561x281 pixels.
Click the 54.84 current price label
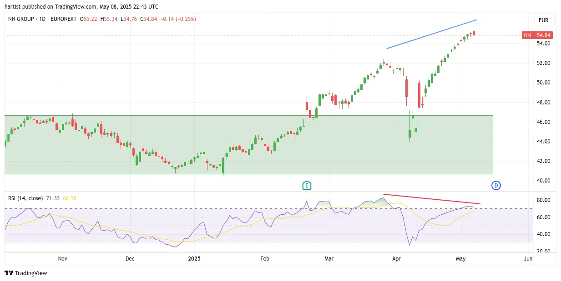coord(543,35)
